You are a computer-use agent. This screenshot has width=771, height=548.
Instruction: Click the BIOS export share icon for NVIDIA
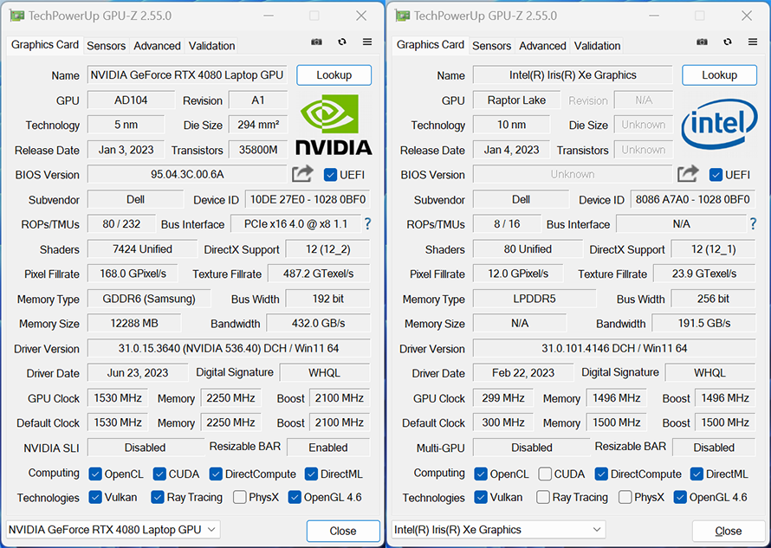pyautogui.click(x=302, y=174)
